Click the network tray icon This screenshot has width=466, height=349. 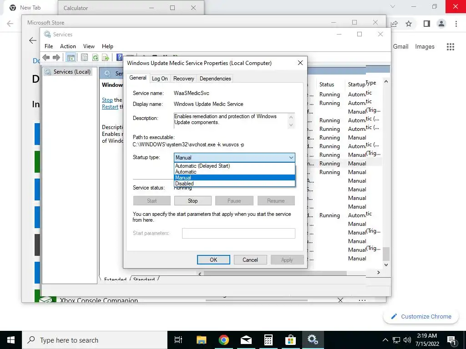coord(396,340)
